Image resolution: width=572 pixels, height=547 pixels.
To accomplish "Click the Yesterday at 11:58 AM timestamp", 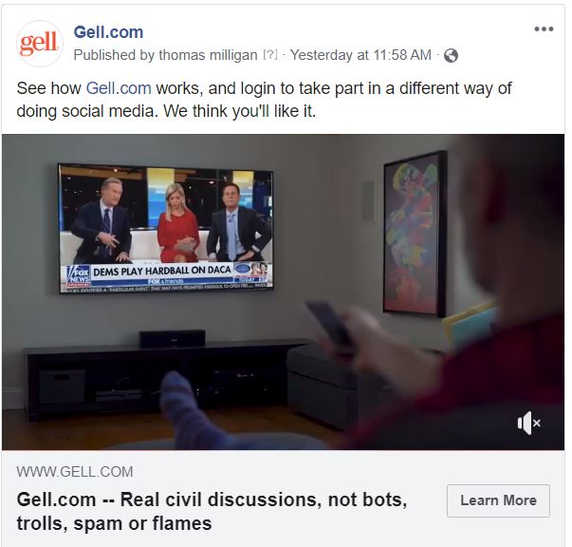I will pos(360,55).
